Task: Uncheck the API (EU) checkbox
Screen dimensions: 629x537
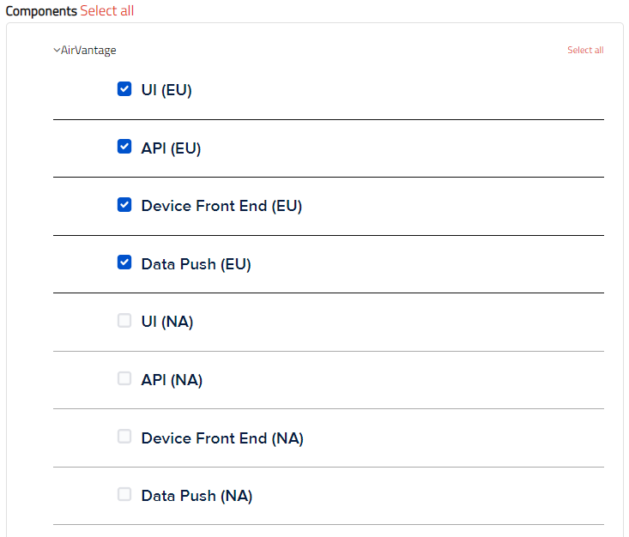Action: tap(124, 147)
